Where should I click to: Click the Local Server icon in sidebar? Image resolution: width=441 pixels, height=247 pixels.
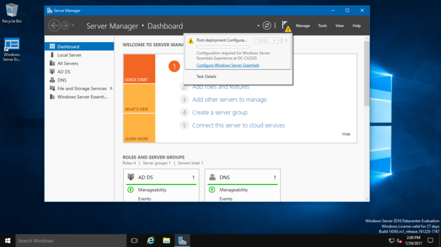pyautogui.click(x=52, y=55)
